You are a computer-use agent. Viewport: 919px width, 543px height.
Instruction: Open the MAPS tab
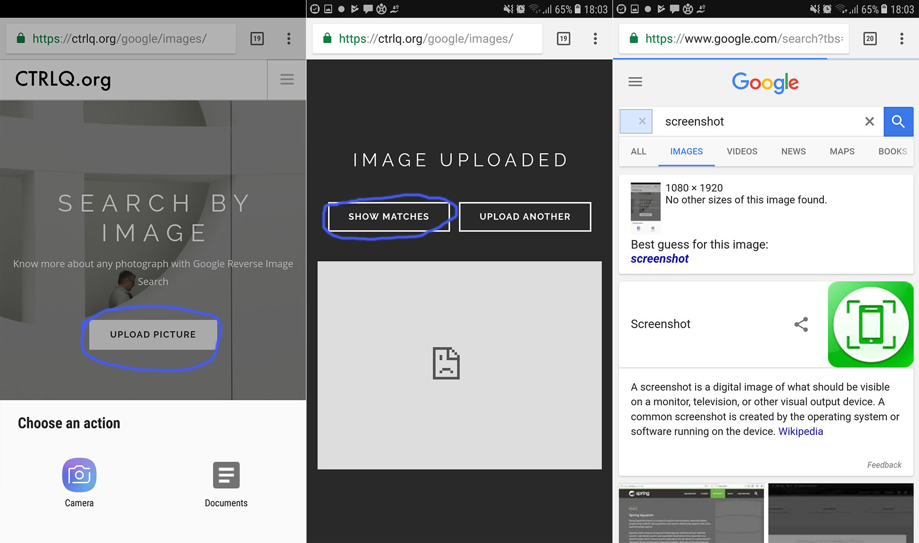coord(842,151)
